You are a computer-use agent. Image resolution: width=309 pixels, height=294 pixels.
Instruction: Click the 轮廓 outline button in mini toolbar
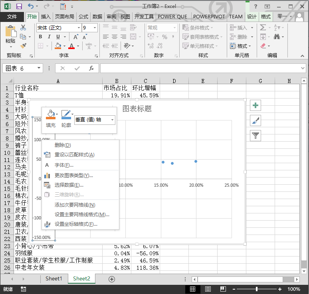(x=66, y=118)
